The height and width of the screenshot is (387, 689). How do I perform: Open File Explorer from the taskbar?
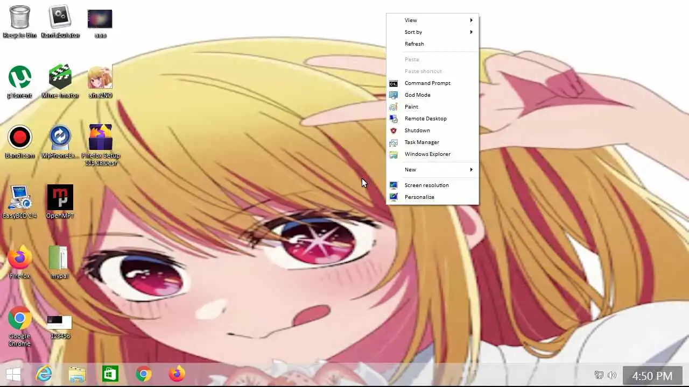coord(77,374)
